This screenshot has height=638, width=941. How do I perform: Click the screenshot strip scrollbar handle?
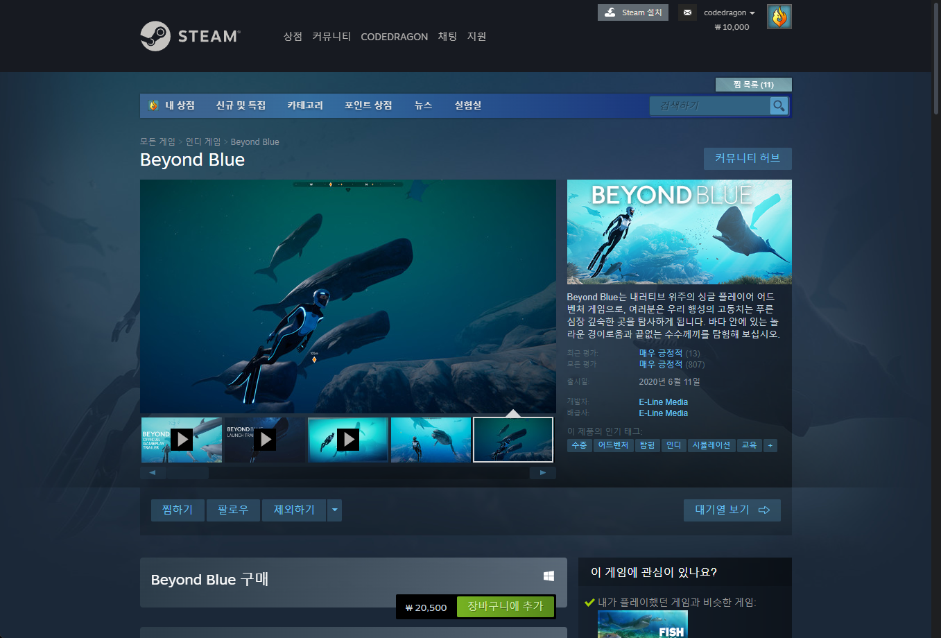(188, 473)
